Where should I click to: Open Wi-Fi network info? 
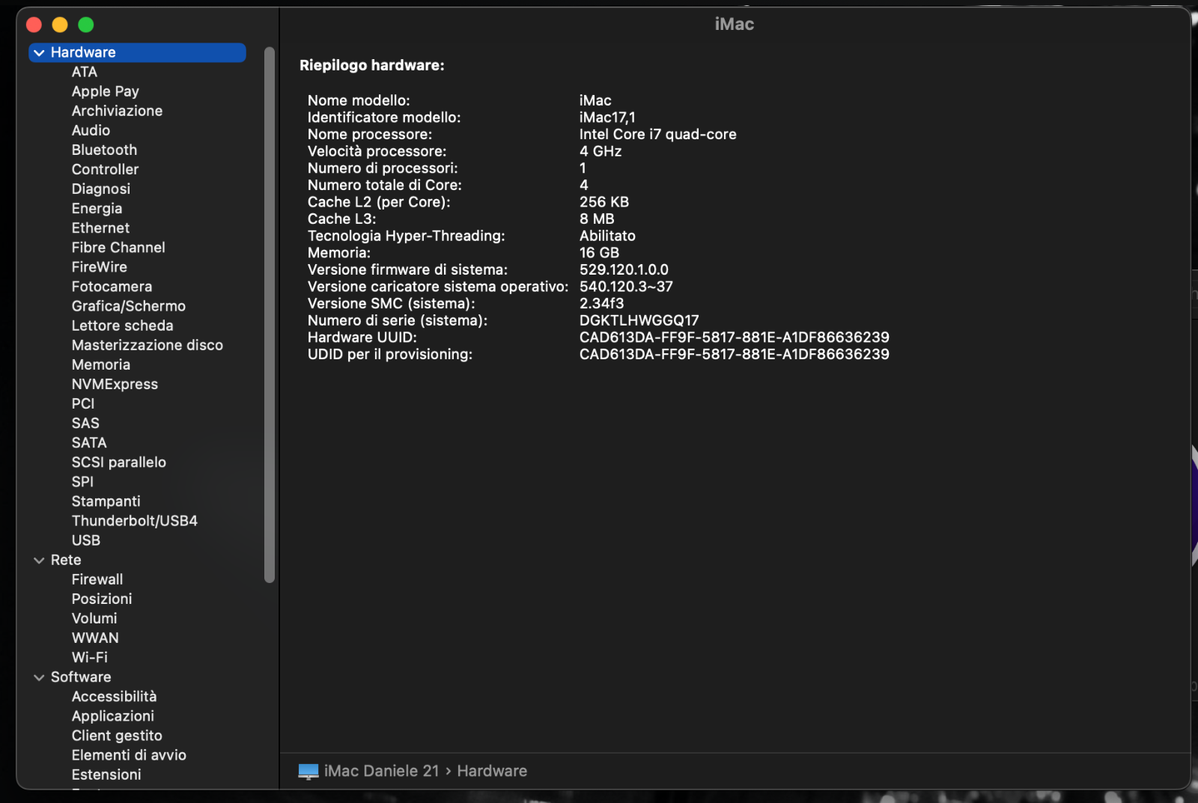click(90, 657)
